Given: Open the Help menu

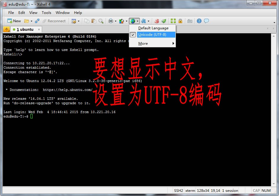Looking at the screenshot, I should [x=78, y=13].
